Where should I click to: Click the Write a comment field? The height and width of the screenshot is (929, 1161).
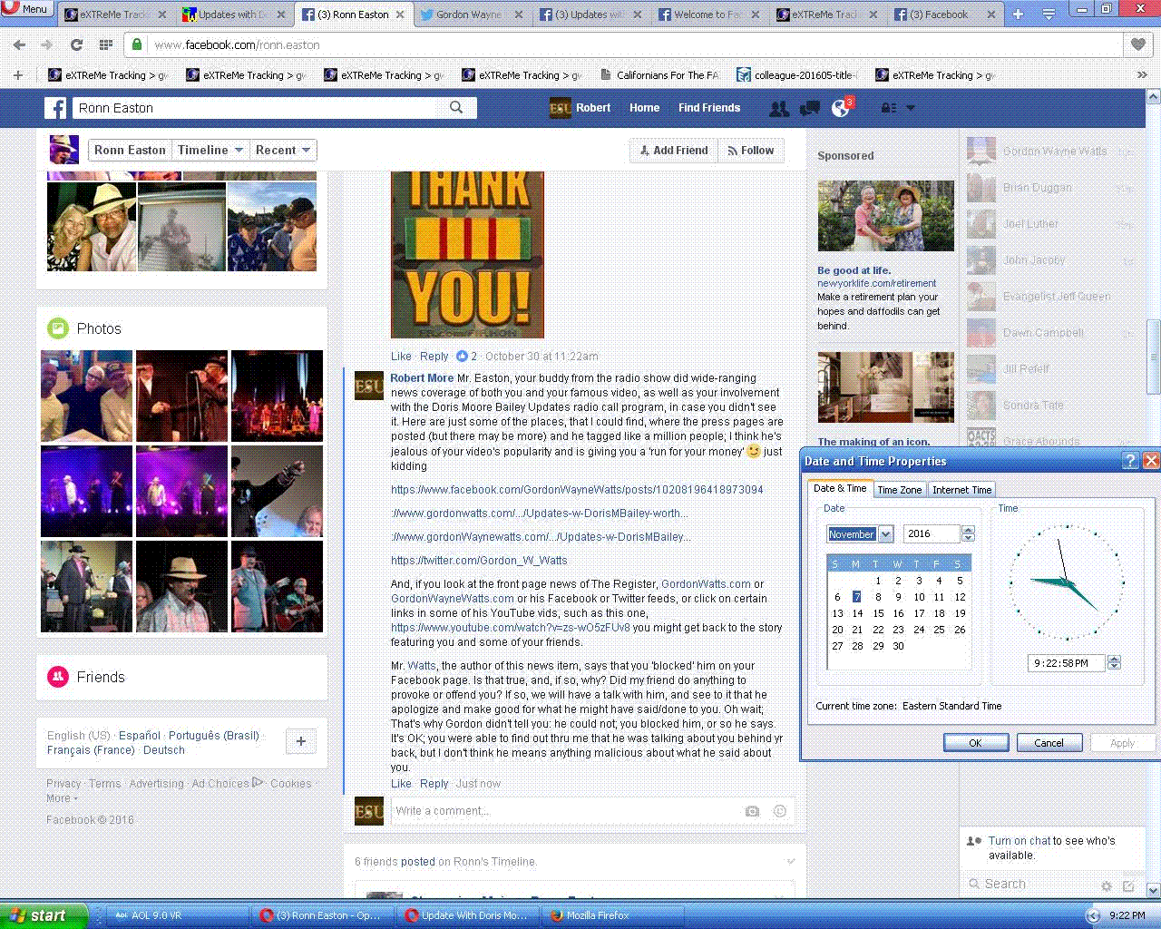click(x=562, y=811)
